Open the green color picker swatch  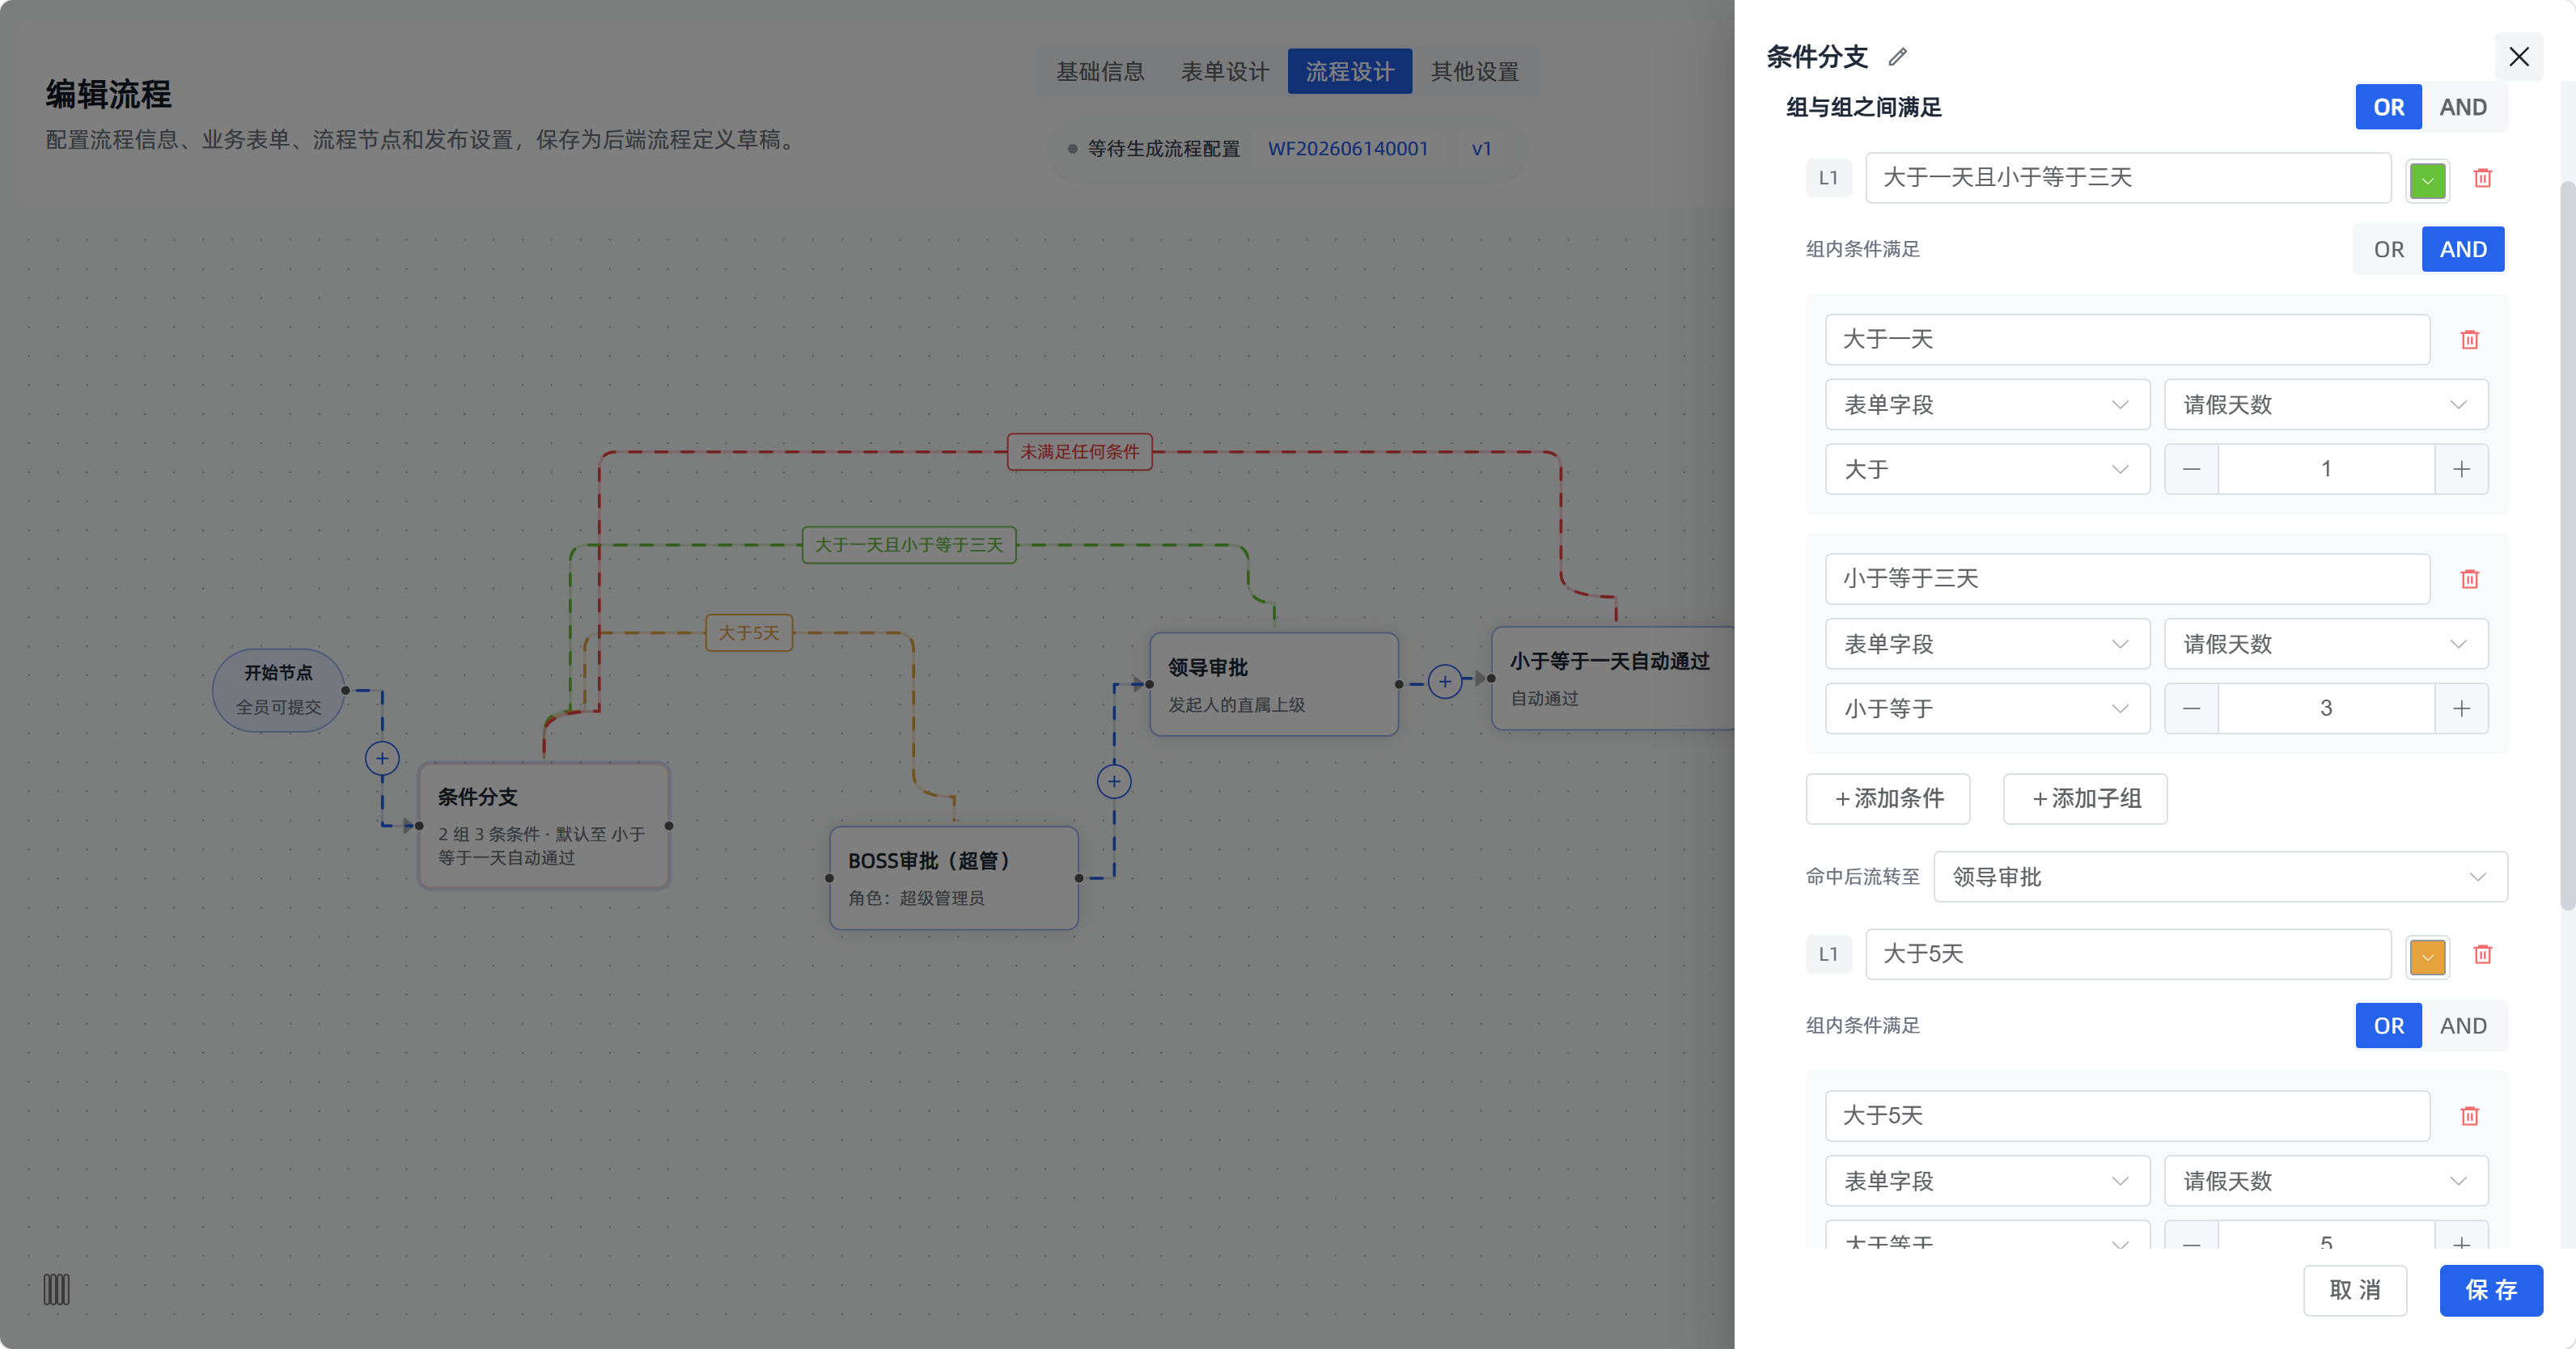(2427, 180)
